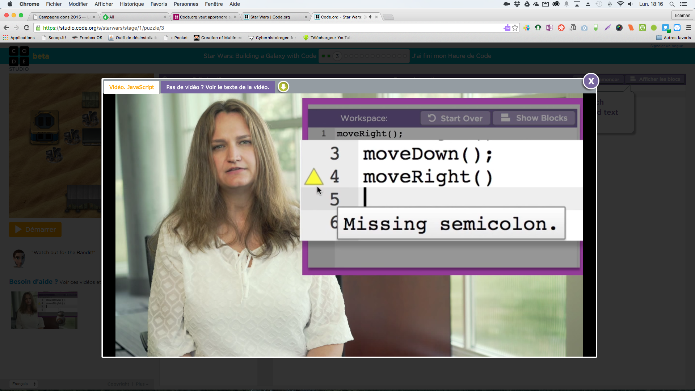
Task: Click the red asterisk extension icon
Action: [561, 28]
